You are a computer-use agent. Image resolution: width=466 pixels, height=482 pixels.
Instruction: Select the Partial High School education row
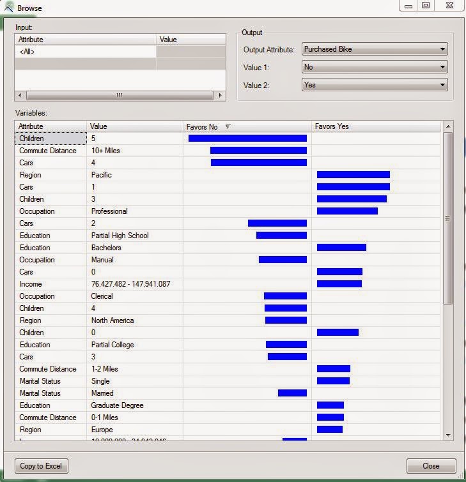(x=228, y=236)
